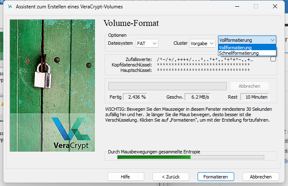Click the Durch Mausbewegungen gesammelte Entropie label
The width and height of the screenshot is (288, 186).
point(154,152)
